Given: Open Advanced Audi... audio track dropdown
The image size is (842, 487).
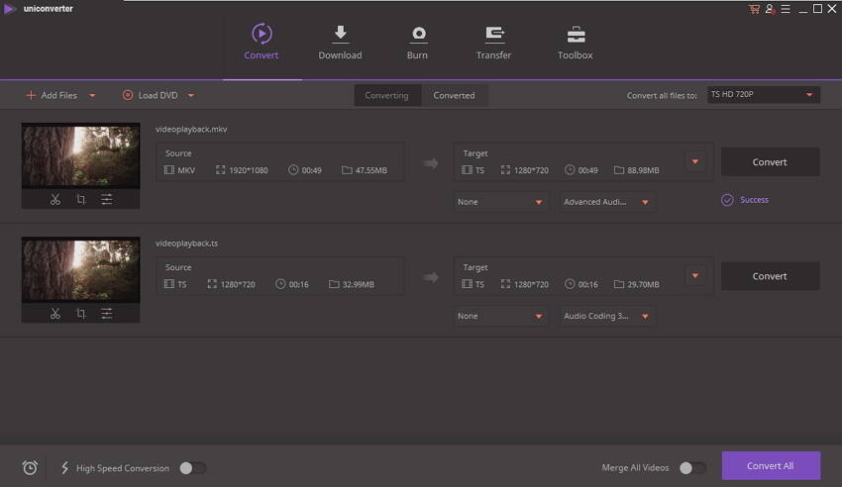Looking at the screenshot, I should [x=607, y=202].
